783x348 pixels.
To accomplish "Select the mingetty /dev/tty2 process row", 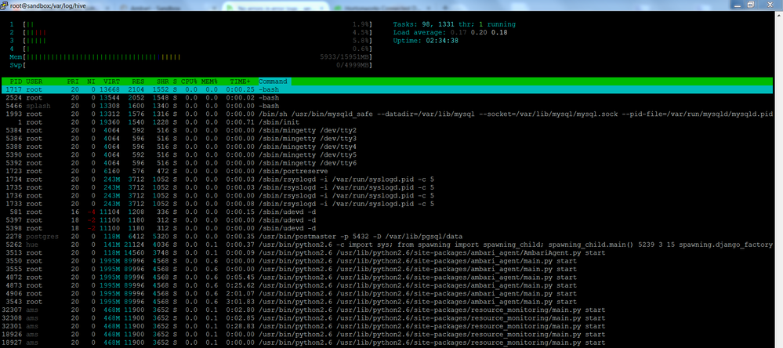I will point(387,130).
